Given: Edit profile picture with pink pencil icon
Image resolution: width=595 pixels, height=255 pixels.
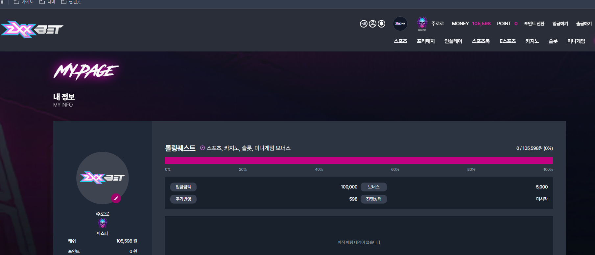Looking at the screenshot, I should point(116,198).
